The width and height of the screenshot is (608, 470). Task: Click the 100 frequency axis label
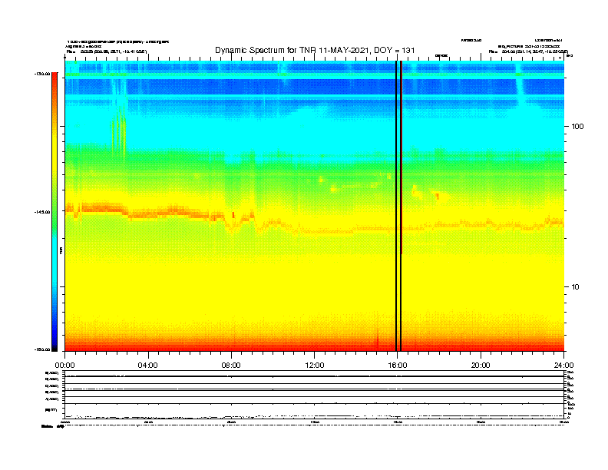point(577,127)
